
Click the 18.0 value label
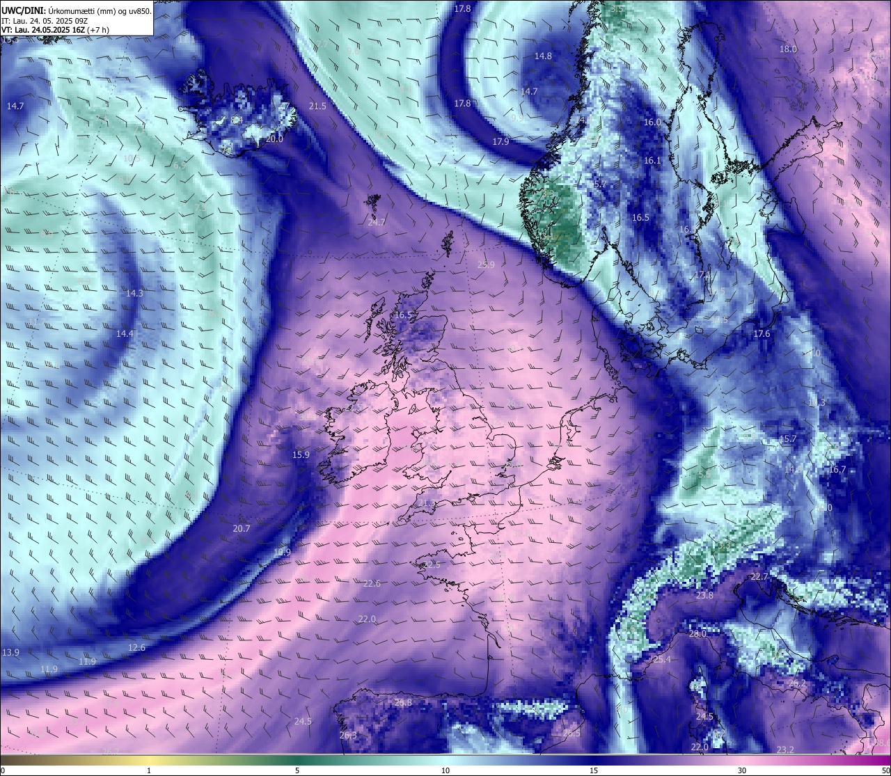pos(788,49)
